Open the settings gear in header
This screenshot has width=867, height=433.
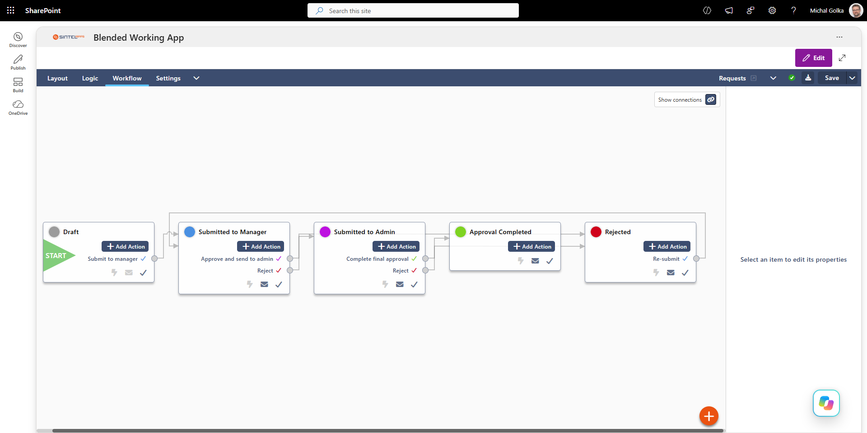point(772,10)
